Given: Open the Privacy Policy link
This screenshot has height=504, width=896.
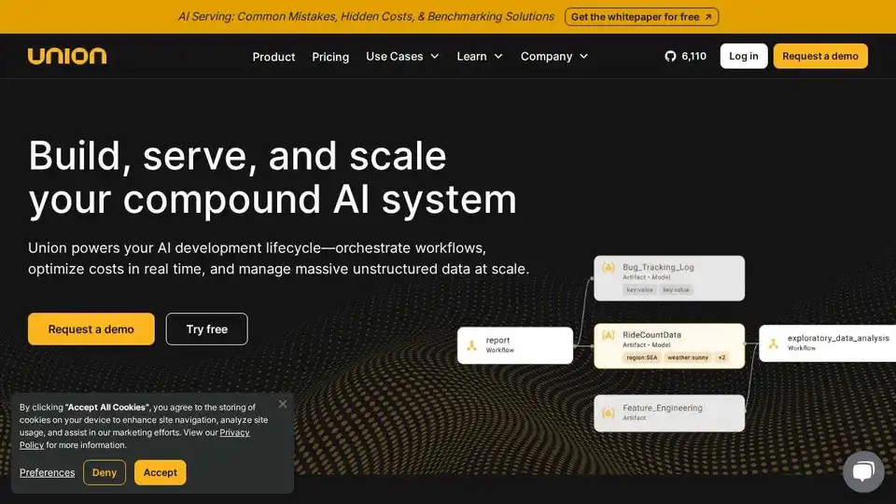Looking at the screenshot, I should [x=234, y=432].
